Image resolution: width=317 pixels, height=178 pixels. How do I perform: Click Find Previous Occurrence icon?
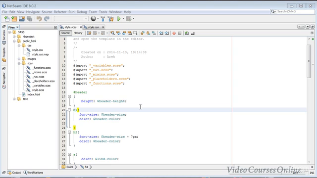pos(118,33)
